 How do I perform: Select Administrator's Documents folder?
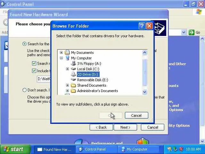coord(97,91)
